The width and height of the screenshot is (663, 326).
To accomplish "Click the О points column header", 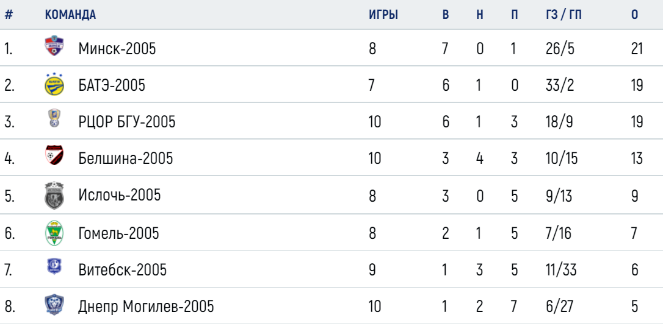I will coord(634,15).
